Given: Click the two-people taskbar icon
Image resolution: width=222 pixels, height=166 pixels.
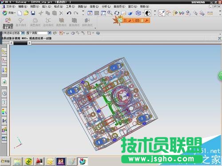Looking at the screenshot, I should point(61,162).
